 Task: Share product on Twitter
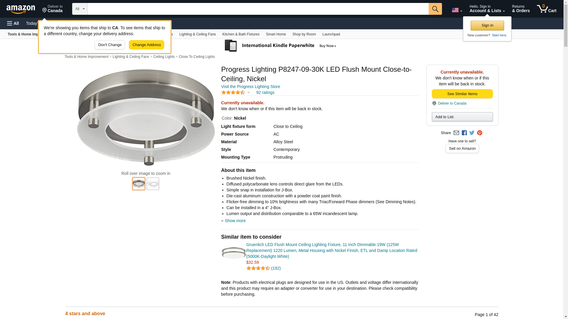472,133
